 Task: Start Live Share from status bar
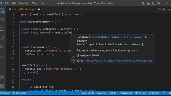pyautogui.click(x=20, y=93)
